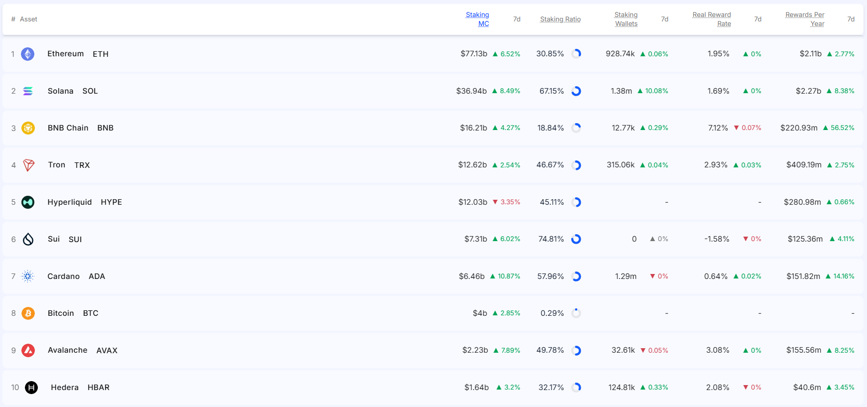Click the Bitcoin logo icon
Viewport: 867px width, 407px height.
tap(28, 313)
